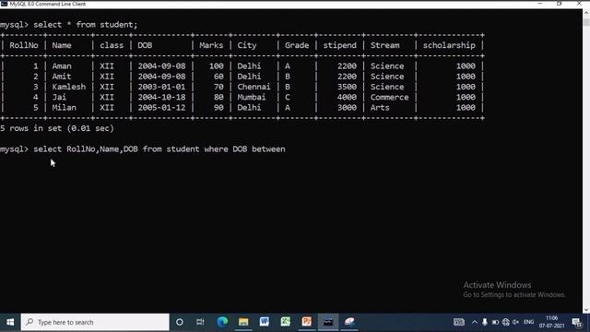Viewport: 590px width, 332px height.
Task: Click the MySQL window title bar icon
Action: 4,4
